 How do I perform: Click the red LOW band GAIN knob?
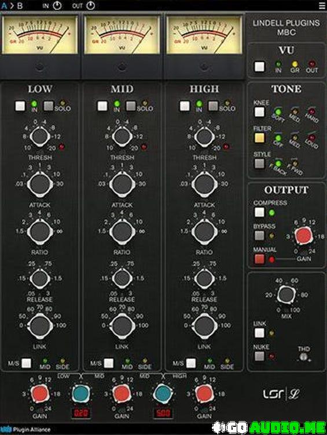pyautogui.click(x=40, y=393)
